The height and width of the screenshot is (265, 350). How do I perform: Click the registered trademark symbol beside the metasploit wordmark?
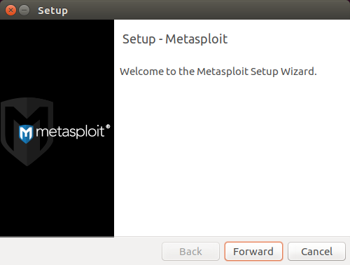point(108,126)
